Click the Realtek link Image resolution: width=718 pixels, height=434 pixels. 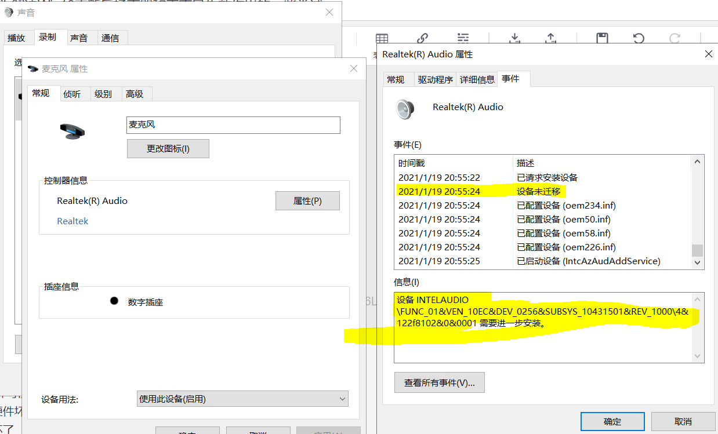[x=72, y=221]
